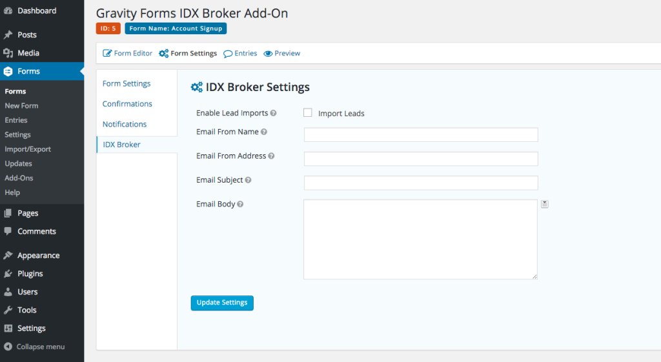
Task: Open Forms Settings in sidebar submenu
Action: [x=17, y=135]
